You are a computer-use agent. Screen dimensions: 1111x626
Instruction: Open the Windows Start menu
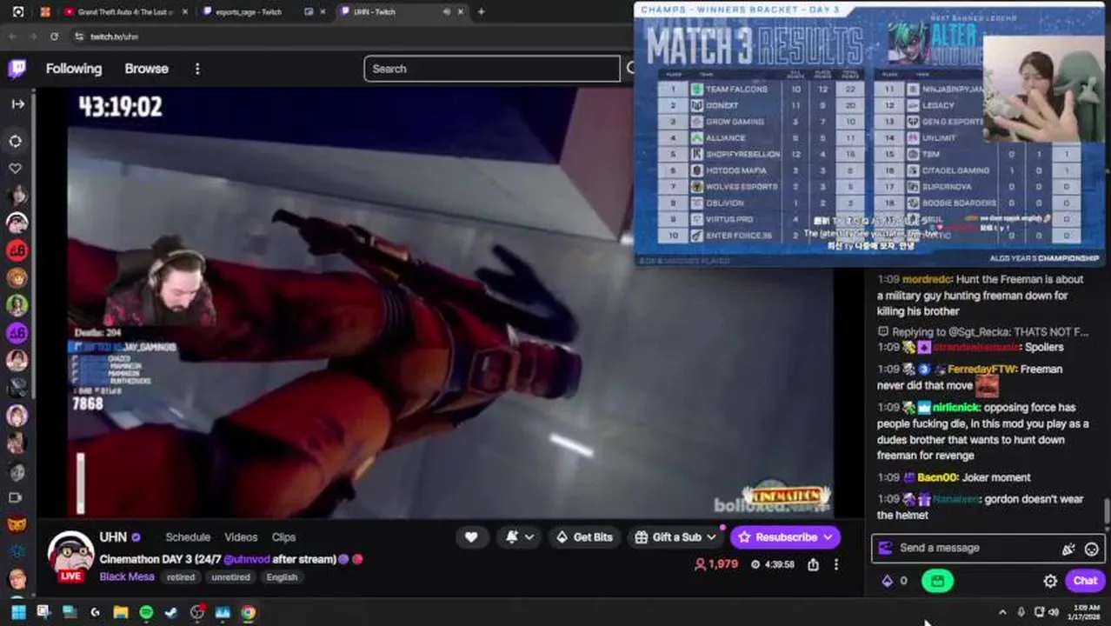click(x=18, y=612)
